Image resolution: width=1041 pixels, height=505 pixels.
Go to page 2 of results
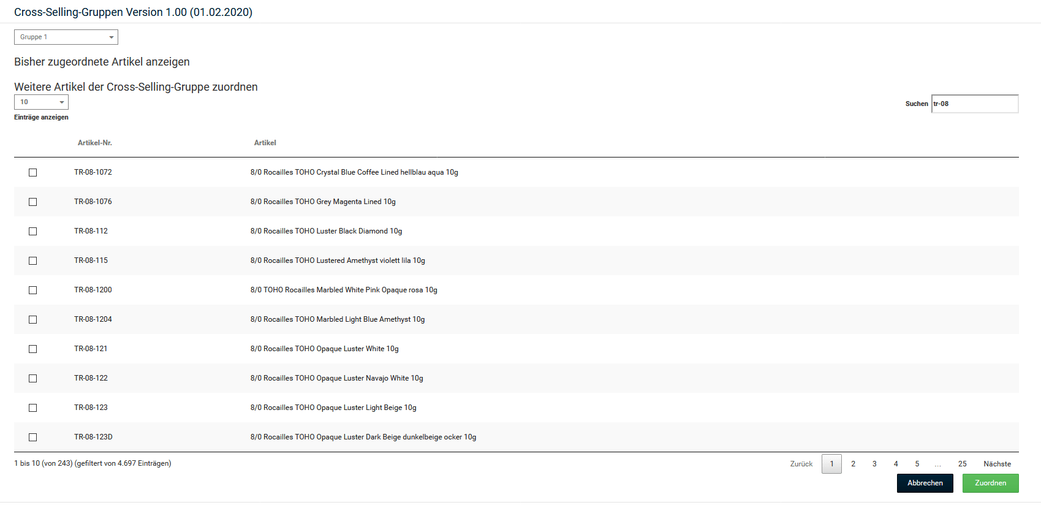click(853, 464)
